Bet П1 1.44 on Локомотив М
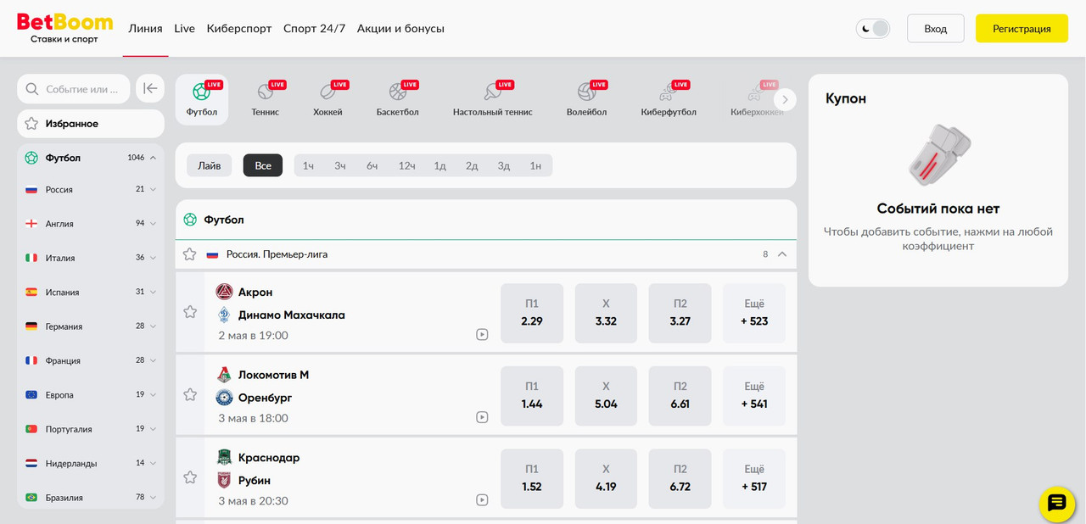1086x524 pixels. click(532, 396)
